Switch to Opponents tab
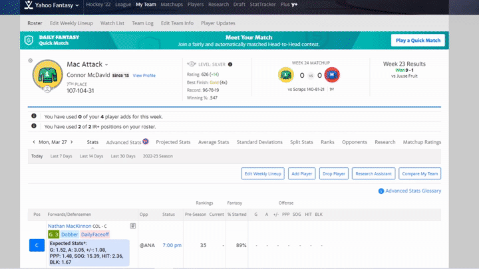The image size is (479, 269). pyautogui.click(x=355, y=142)
